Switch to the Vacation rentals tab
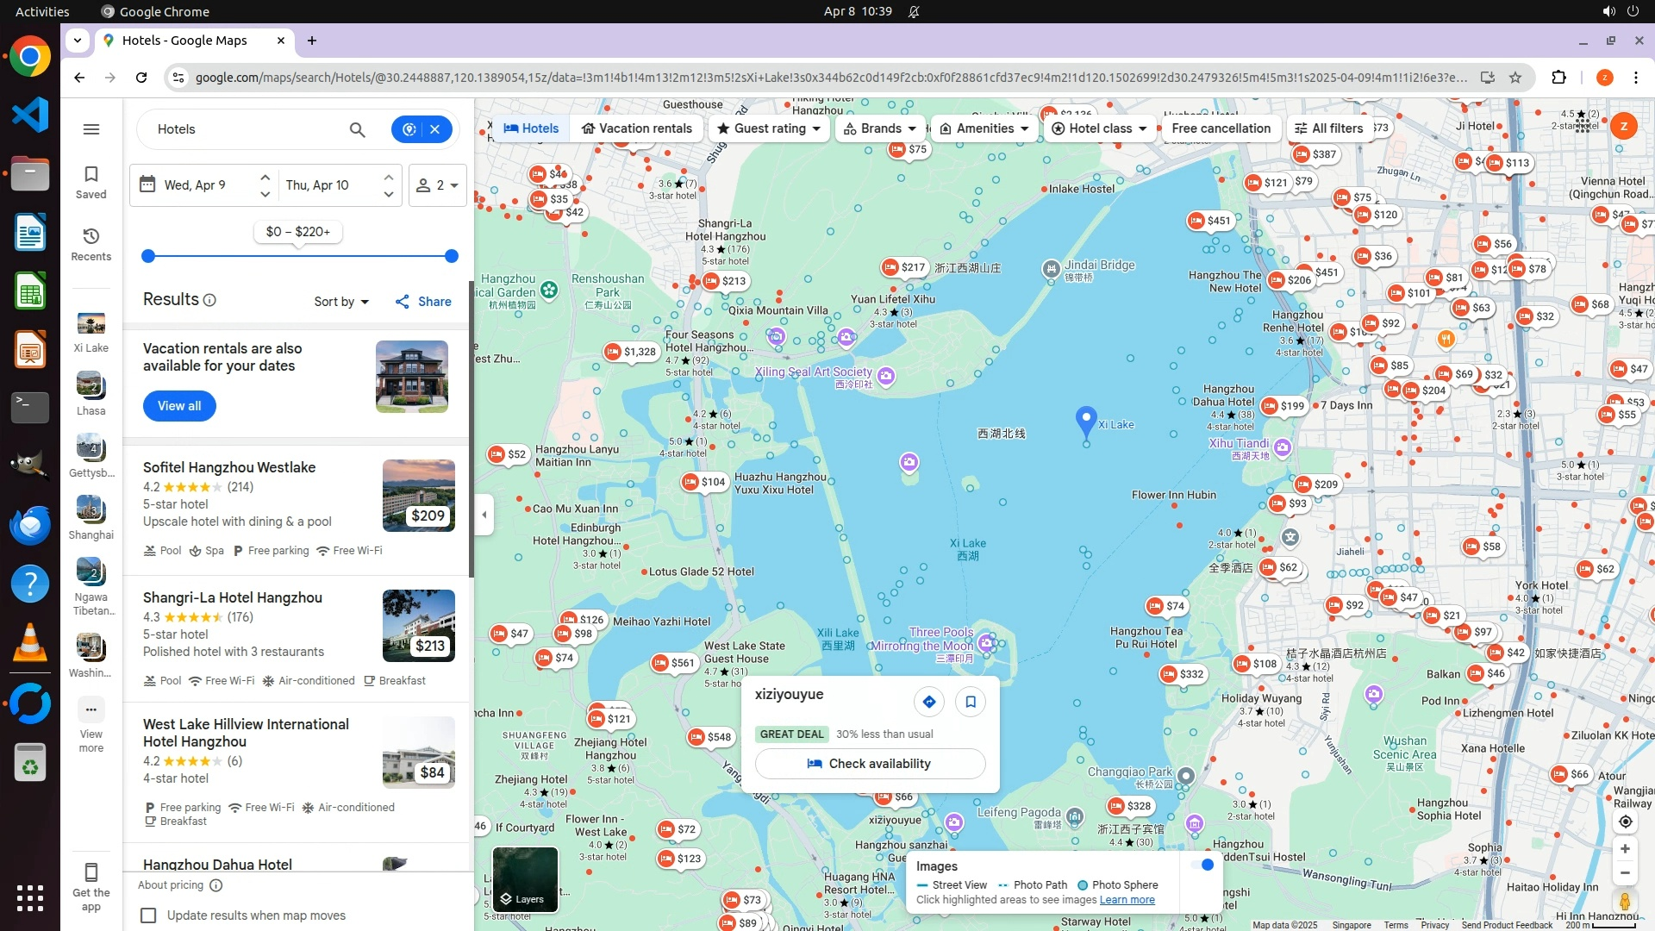This screenshot has height=931, width=1655. [x=636, y=128]
